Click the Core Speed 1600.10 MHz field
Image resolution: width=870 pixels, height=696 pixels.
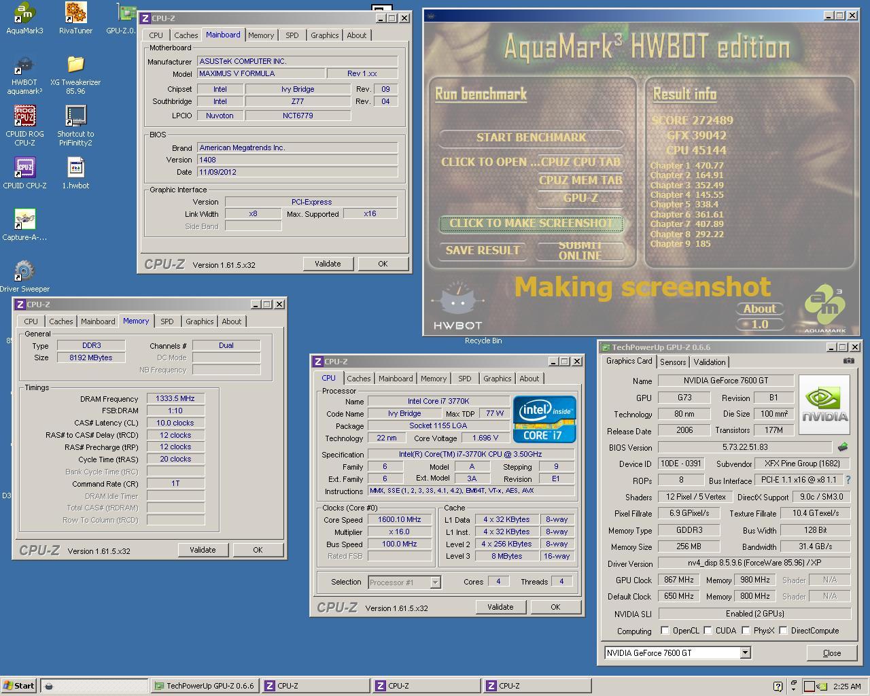tap(399, 519)
